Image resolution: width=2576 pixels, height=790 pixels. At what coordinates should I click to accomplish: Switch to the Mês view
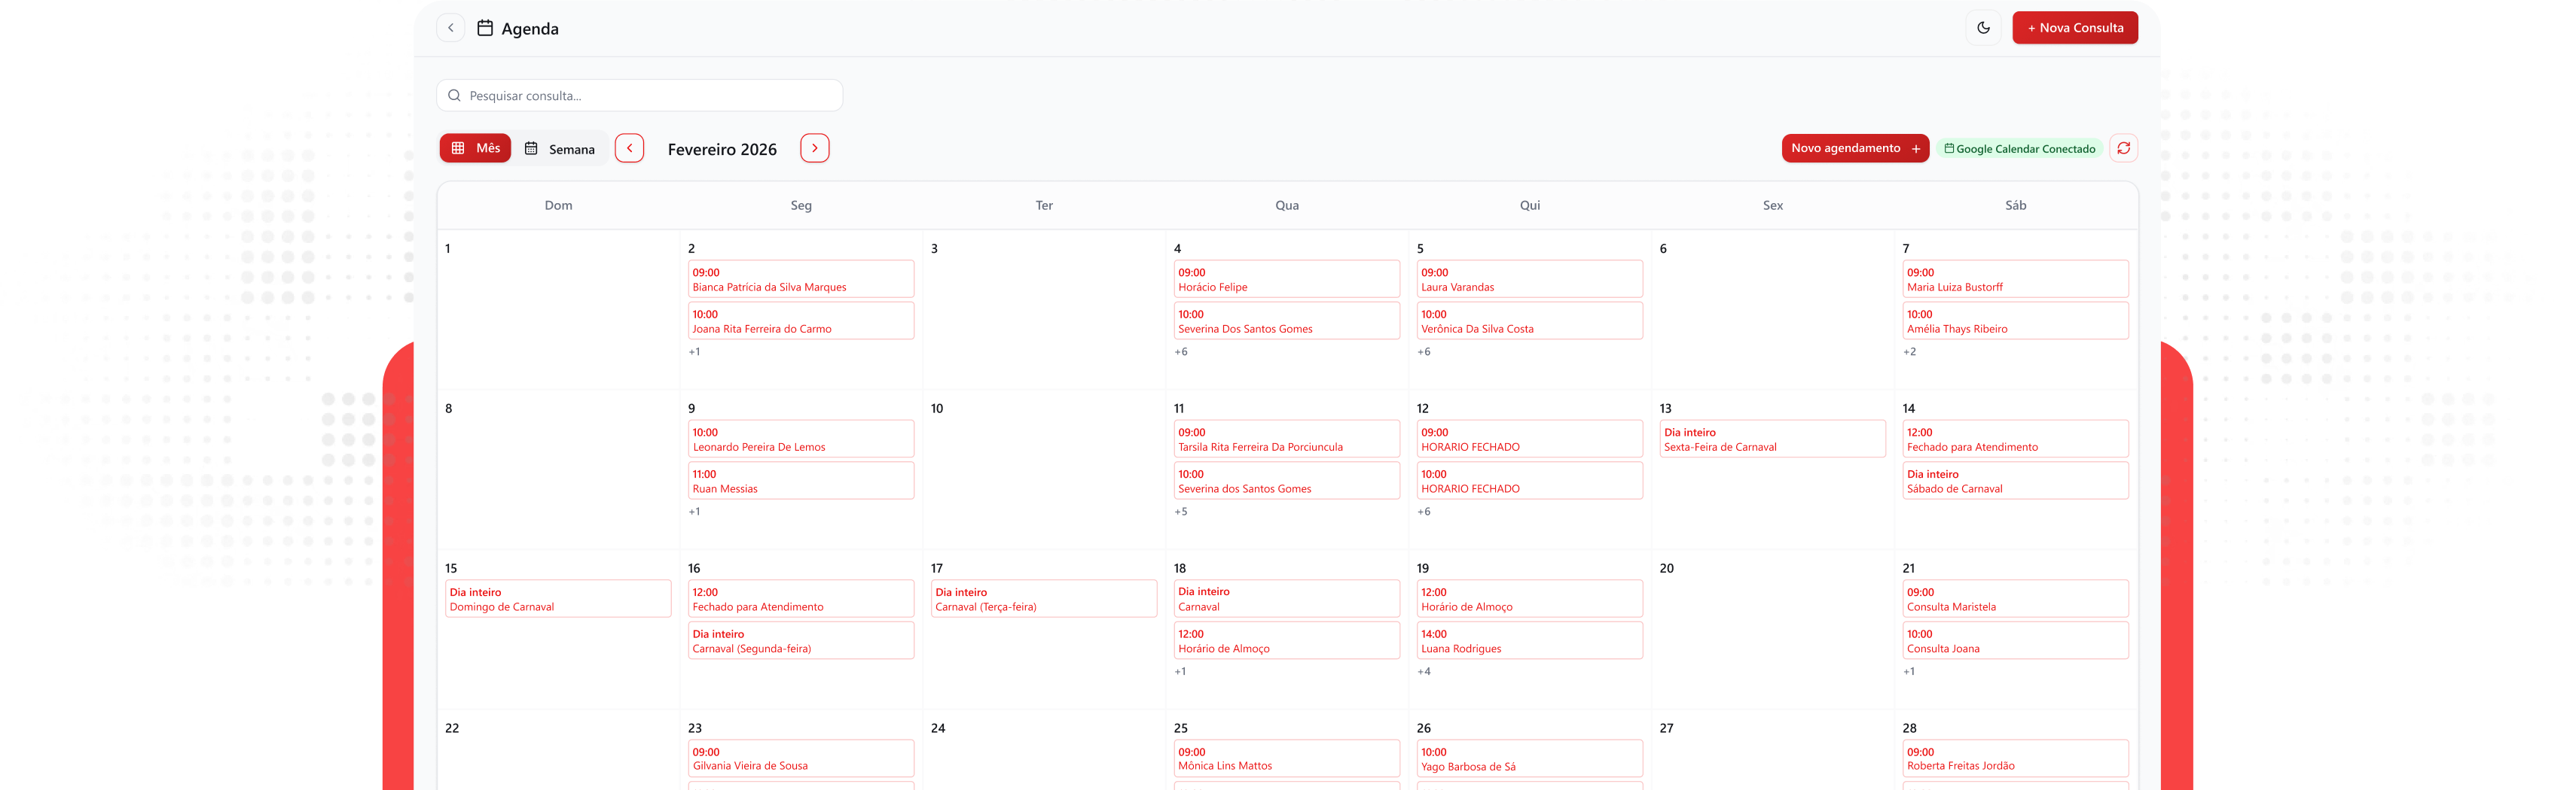(x=475, y=147)
